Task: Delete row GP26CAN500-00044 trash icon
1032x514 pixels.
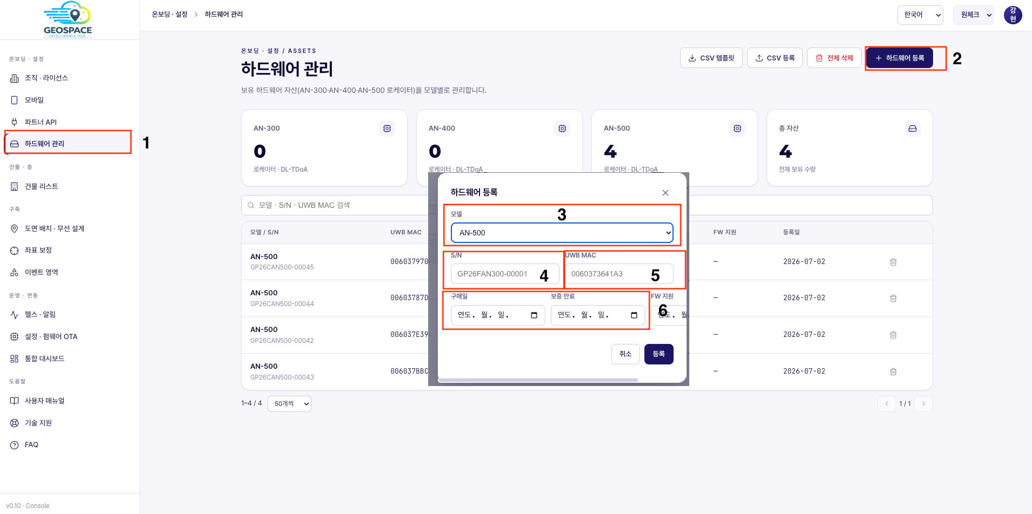Action: point(893,298)
